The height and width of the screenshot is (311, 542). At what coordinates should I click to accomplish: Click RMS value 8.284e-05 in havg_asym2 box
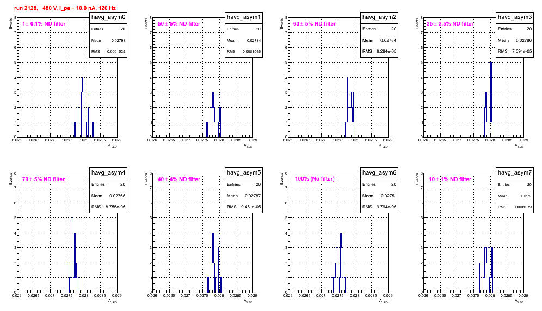386,51
